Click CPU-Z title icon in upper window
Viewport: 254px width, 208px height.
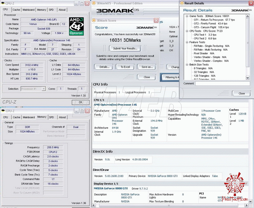[x=3, y=3]
